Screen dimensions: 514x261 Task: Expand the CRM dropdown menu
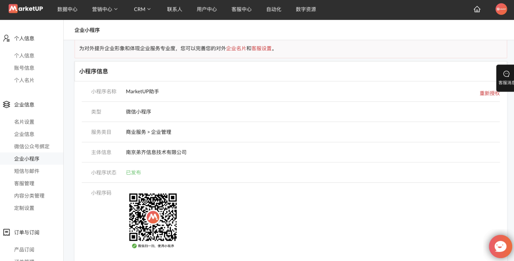[142, 9]
